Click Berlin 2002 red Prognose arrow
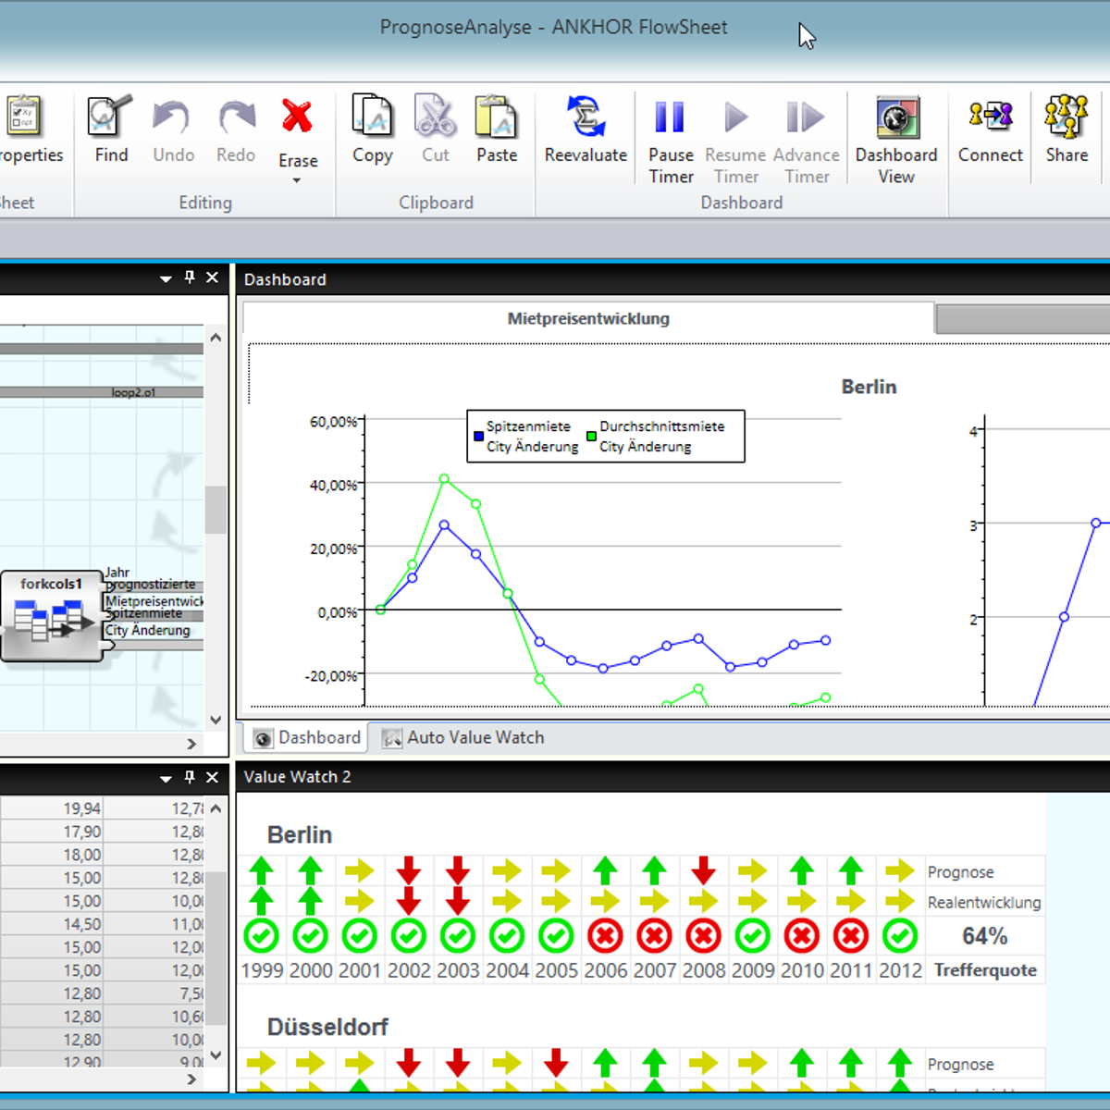This screenshot has height=1110, width=1110. 409,870
